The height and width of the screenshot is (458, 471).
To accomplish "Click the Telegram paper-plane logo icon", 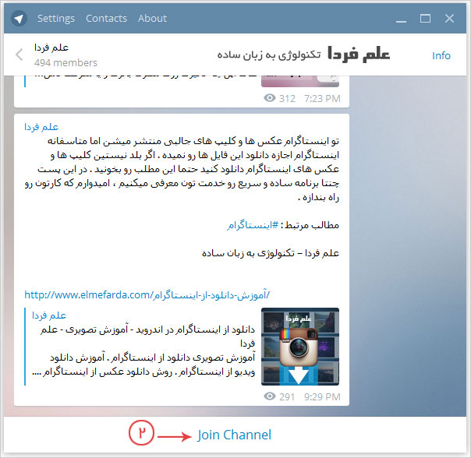I will [x=19, y=18].
